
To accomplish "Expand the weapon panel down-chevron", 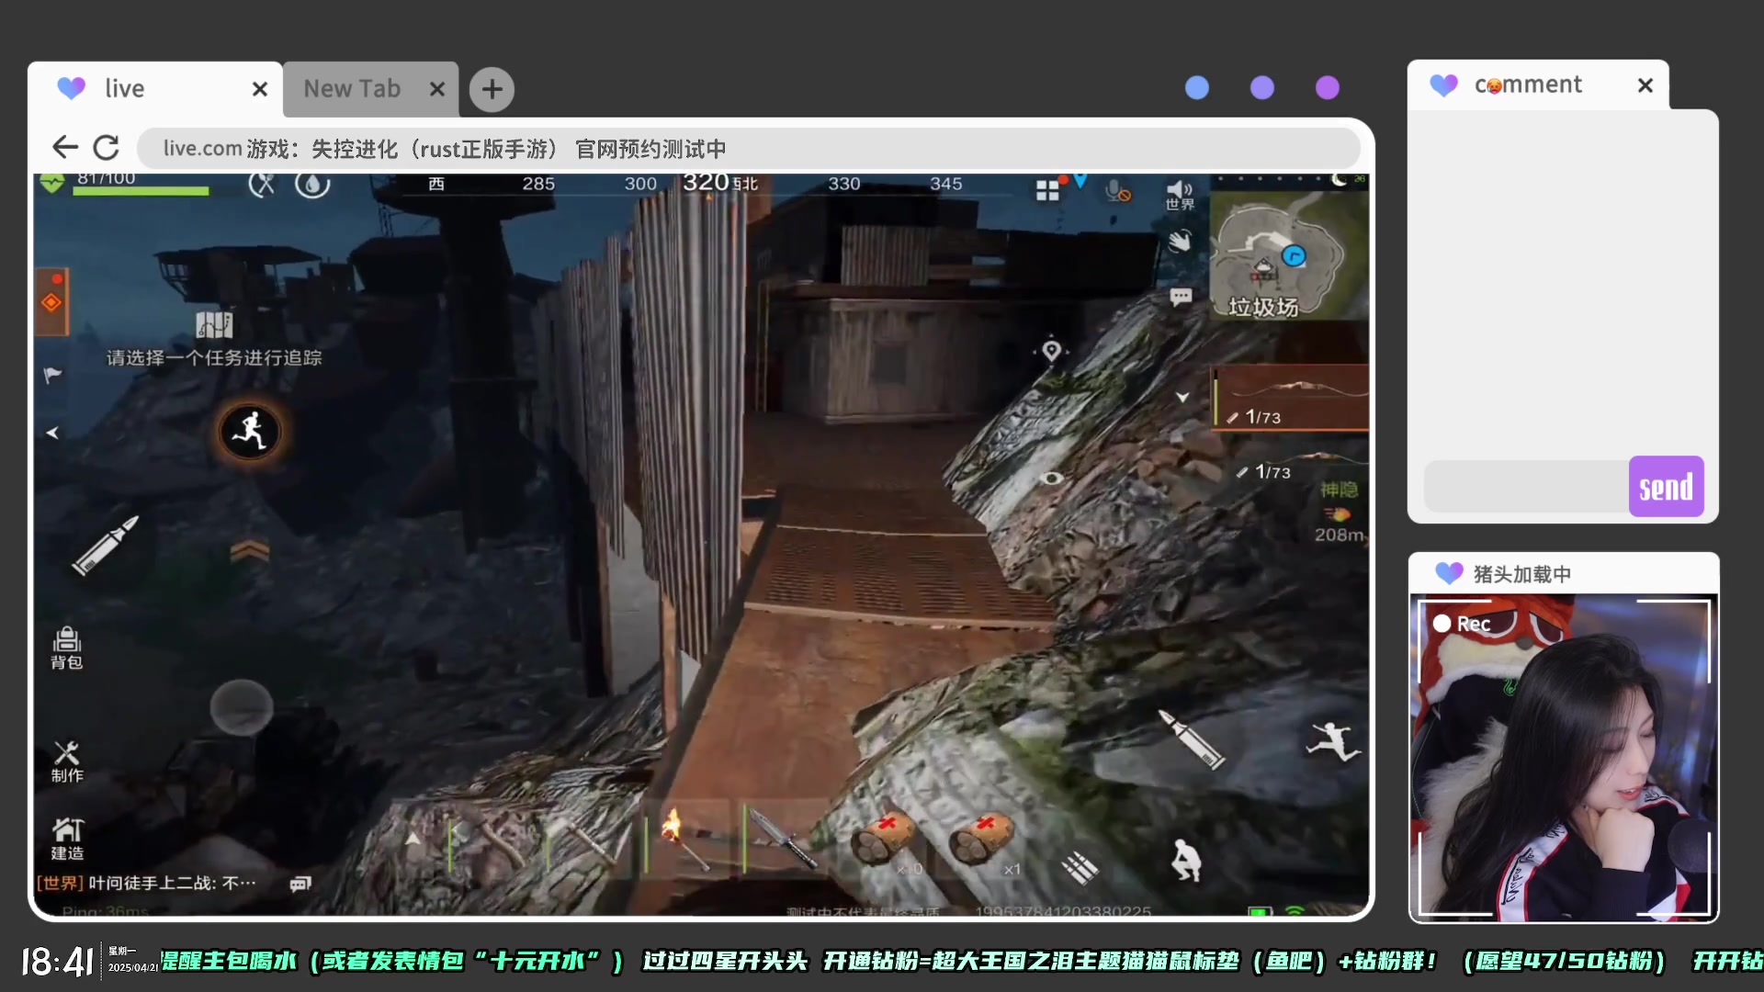I will tap(1182, 397).
